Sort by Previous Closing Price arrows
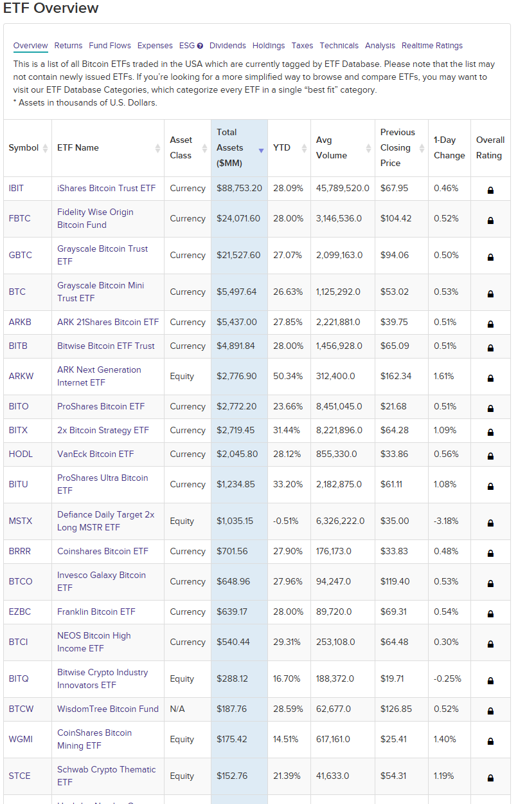The width and height of the screenshot is (527, 804). (422, 148)
